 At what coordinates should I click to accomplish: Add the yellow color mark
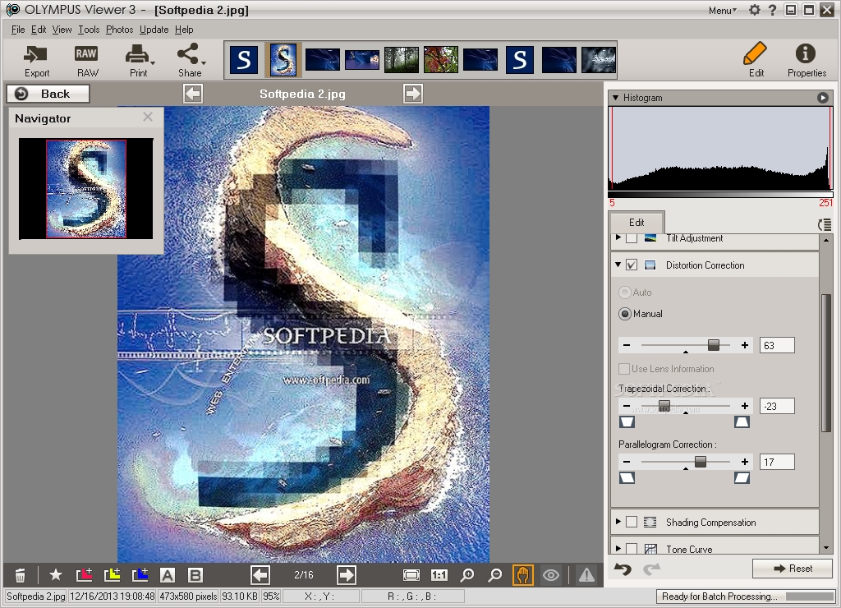(x=112, y=575)
